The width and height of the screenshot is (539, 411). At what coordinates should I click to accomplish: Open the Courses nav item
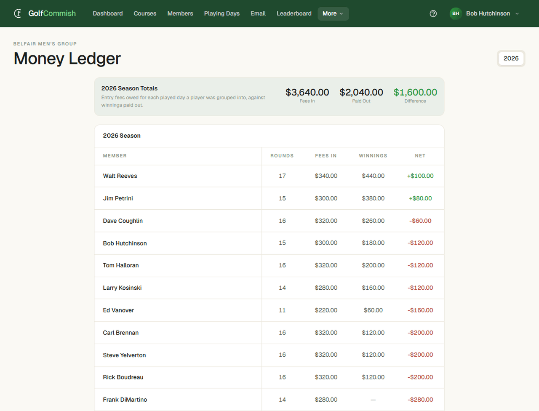(x=145, y=13)
